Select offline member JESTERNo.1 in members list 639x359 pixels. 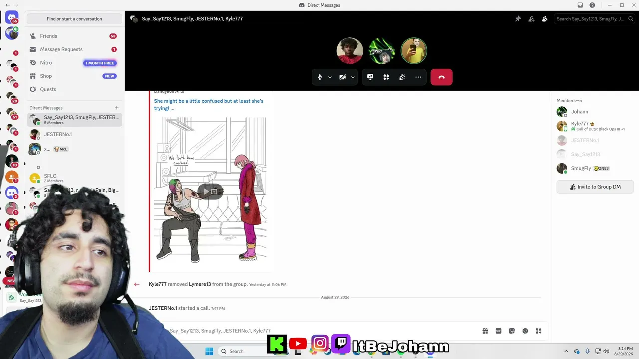coord(595,140)
